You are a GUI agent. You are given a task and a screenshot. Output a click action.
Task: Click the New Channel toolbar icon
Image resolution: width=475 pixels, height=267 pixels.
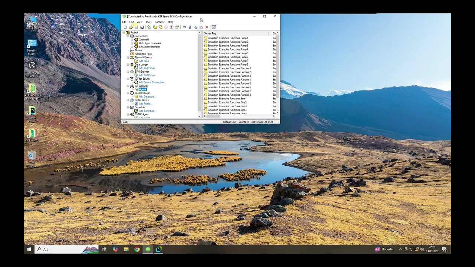(149, 27)
